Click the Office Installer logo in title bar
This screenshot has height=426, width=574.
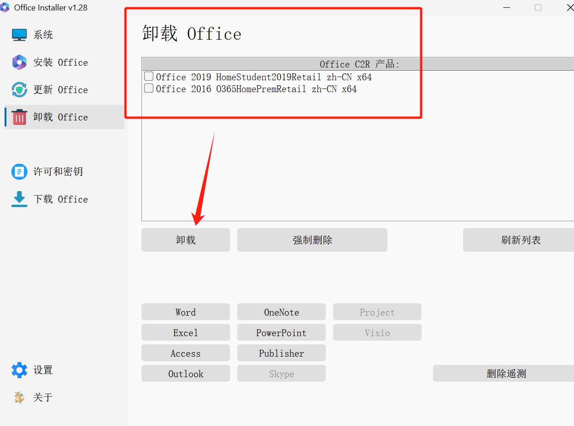coord(5,7)
